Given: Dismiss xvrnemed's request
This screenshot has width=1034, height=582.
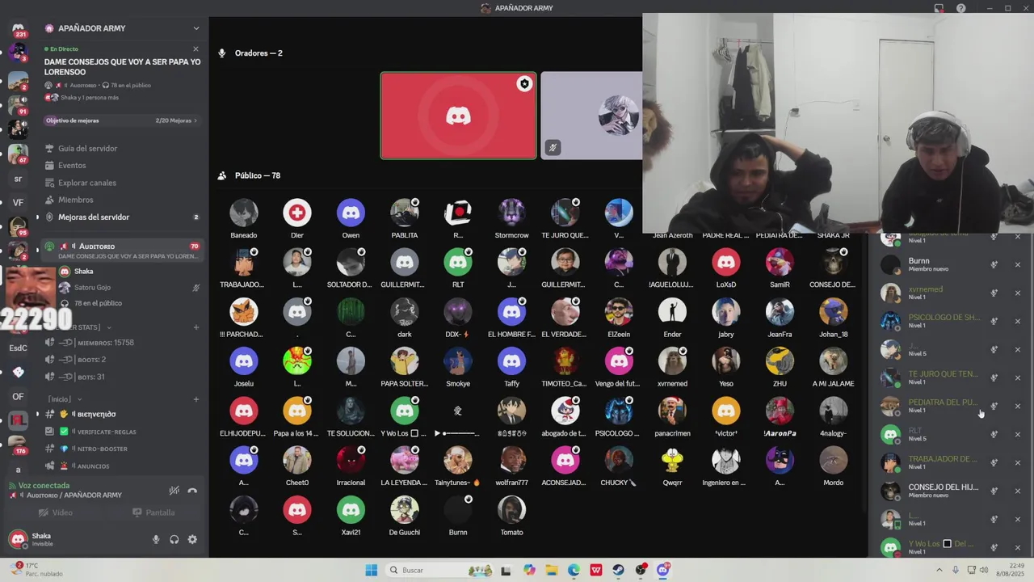Looking at the screenshot, I should pos(1018,293).
